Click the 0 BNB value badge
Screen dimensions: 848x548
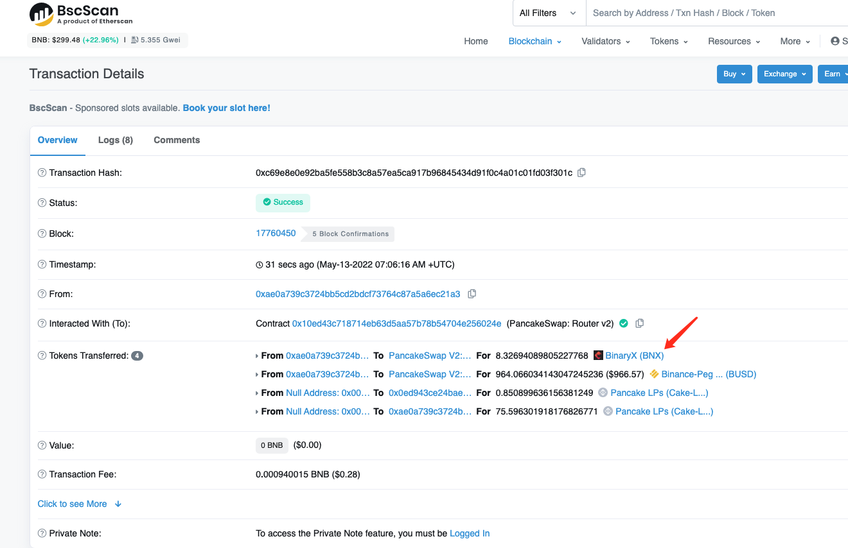272,445
